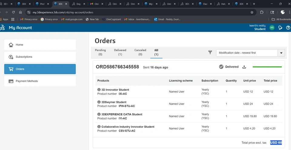Go to the browser home page
Viewport: 291px width, 150px height.
point(20,12)
